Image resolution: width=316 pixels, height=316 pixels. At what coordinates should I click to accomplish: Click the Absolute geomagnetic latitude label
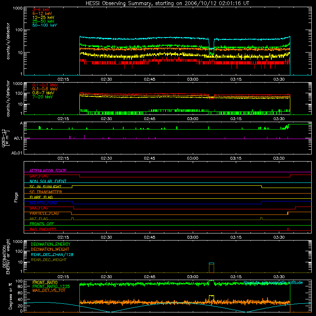(273, 283)
